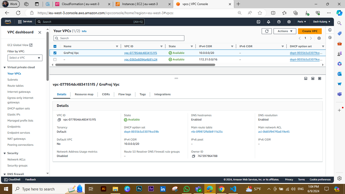Sort by Name column arrow
Viewport: 345px width, 194px height.
click(x=117, y=46)
